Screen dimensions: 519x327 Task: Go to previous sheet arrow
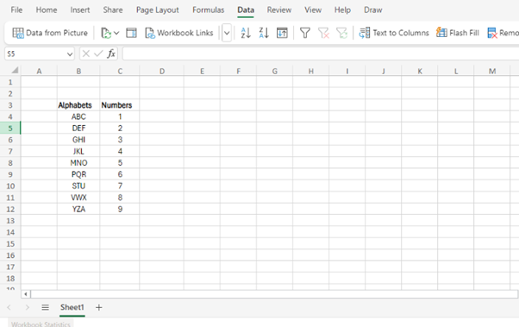coord(9,308)
